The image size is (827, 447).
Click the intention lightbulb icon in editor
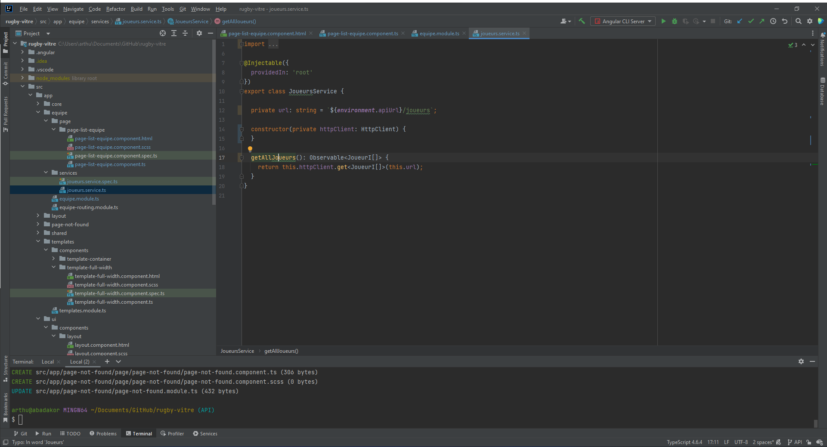click(250, 149)
